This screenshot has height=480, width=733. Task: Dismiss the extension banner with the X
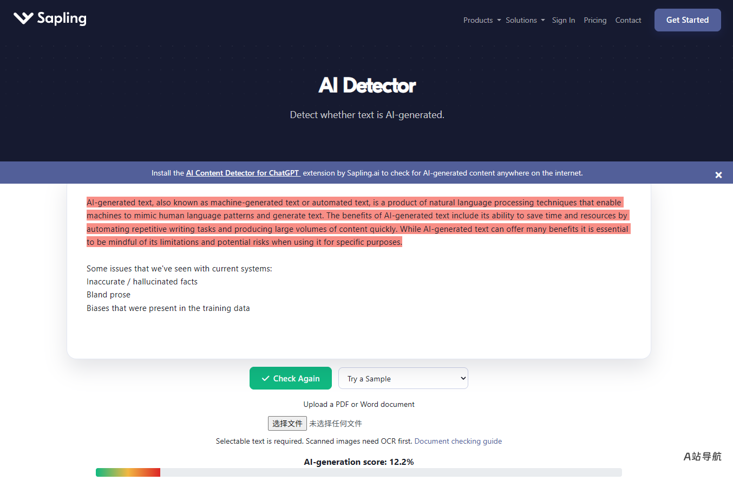click(718, 174)
